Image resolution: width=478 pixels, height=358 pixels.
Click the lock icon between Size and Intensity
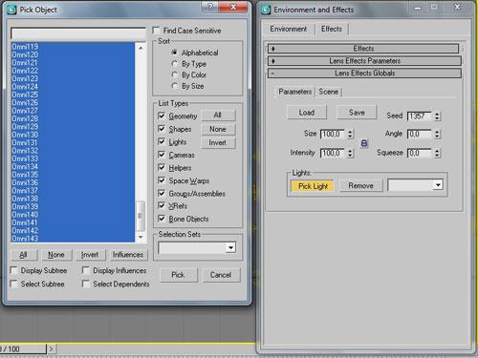pyautogui.click(x=364, y=143)
